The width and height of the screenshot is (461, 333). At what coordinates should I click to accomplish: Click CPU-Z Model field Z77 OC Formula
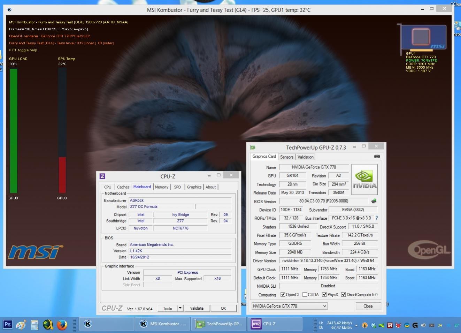tap(162, 206)
